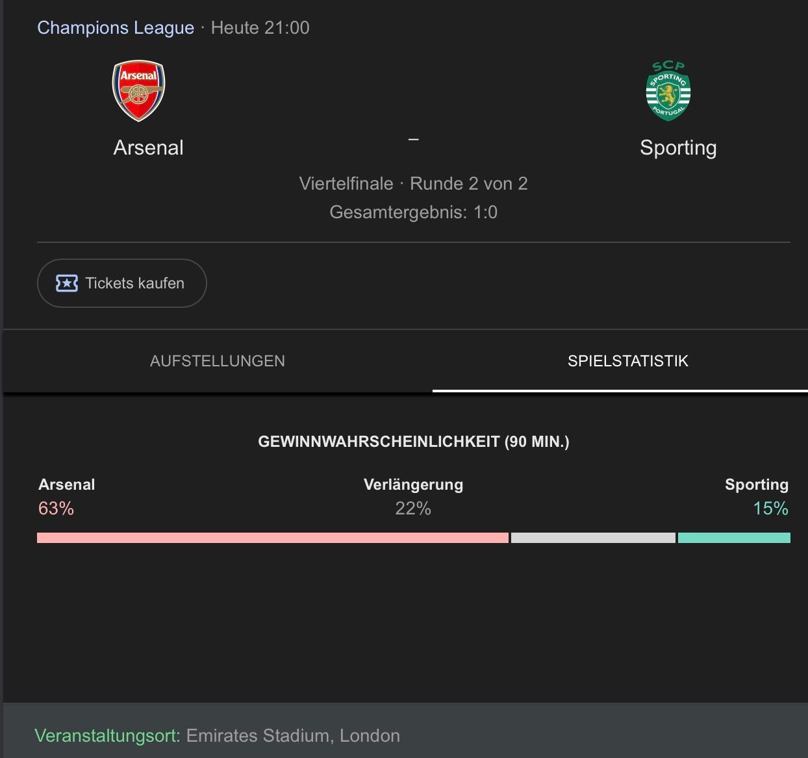Click the Arsenal 63% percentage value
Screen dimensions: 808x758
[56, 509]
